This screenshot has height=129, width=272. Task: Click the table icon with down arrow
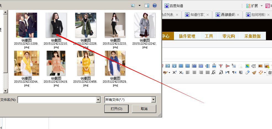click(174, 66)
